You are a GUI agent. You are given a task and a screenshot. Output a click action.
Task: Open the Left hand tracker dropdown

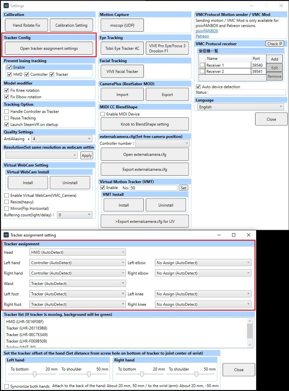[x=77, y=263]
